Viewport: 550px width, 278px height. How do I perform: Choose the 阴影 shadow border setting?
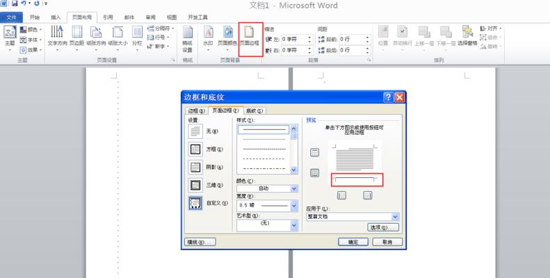pos(195,167)
